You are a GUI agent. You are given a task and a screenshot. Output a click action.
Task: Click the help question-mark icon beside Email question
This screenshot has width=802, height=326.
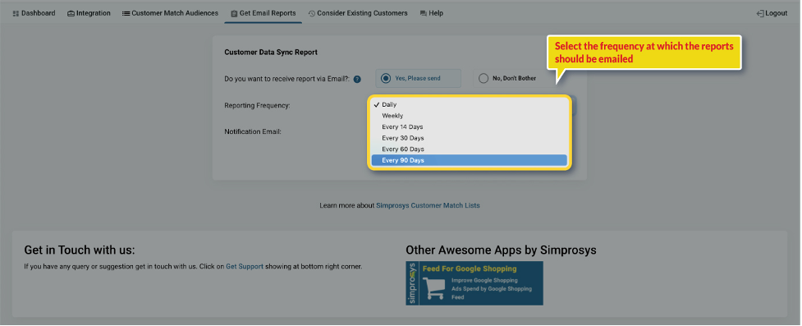point(357,80)
